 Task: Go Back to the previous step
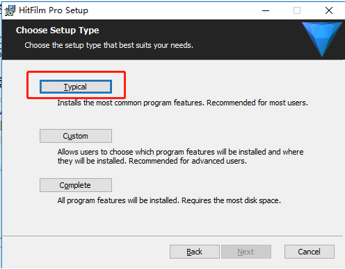(195, 252)
